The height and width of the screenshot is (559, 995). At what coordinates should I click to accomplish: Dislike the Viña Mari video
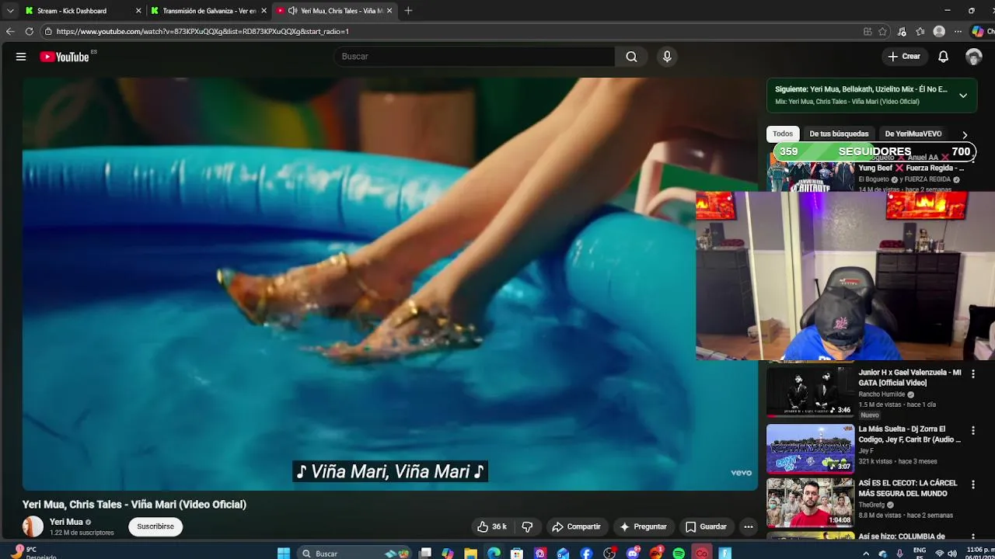click(527, 526)
